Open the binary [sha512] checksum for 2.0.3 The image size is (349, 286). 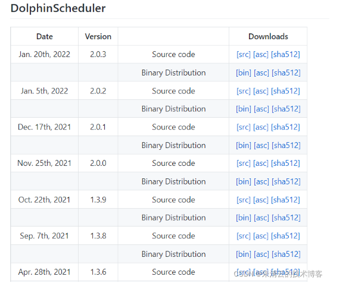click(x=286, y=73)
